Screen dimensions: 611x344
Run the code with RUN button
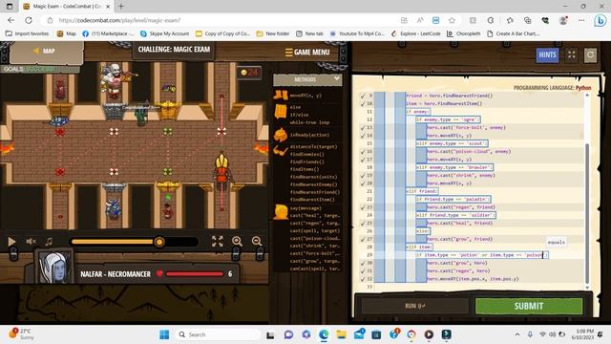415,306
